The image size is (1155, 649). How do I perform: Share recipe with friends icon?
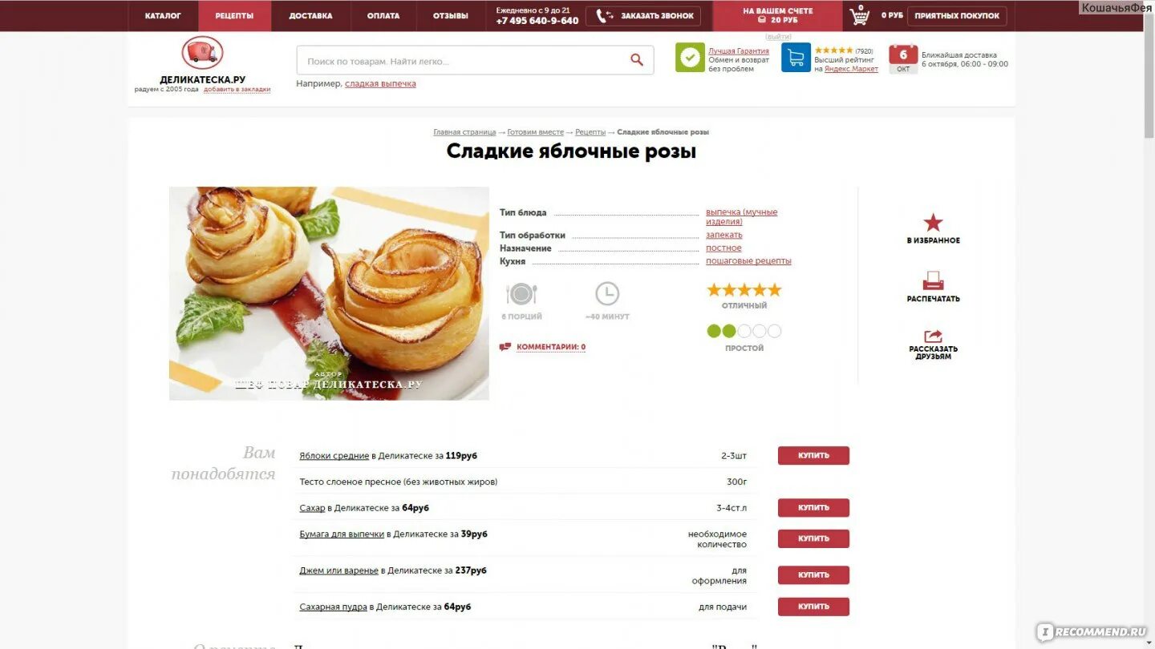[933, 337]
